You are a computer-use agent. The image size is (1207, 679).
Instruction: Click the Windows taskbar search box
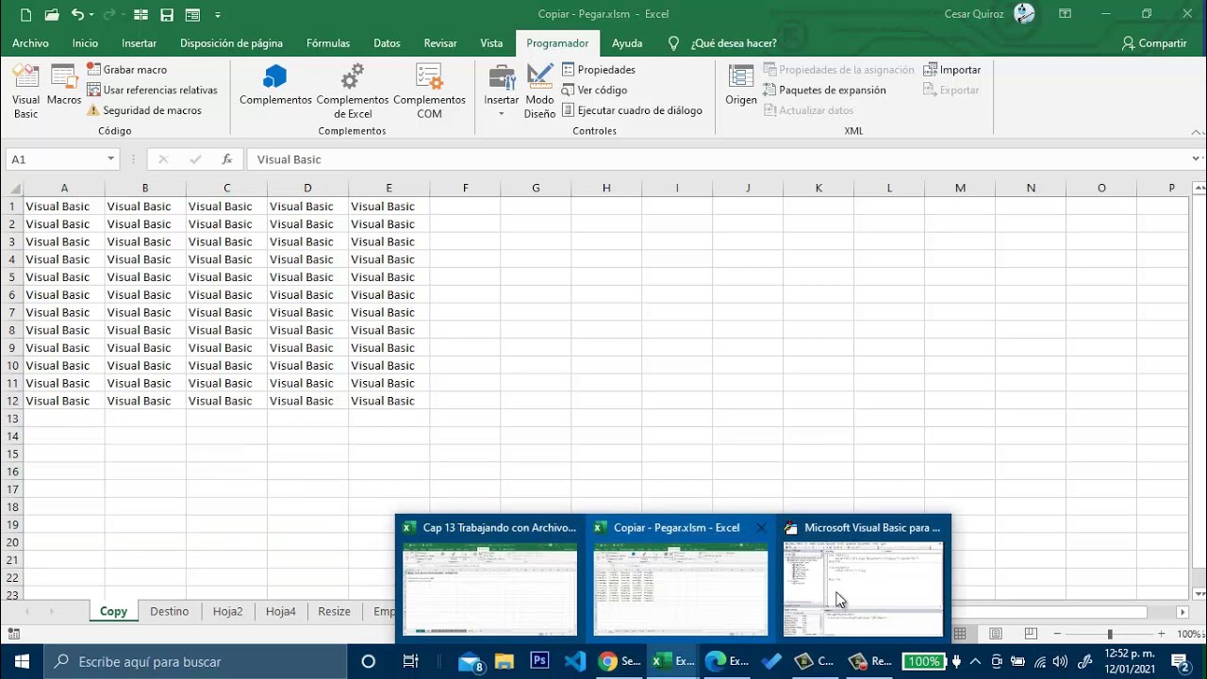pyautogui.click(x=196, y=661)
